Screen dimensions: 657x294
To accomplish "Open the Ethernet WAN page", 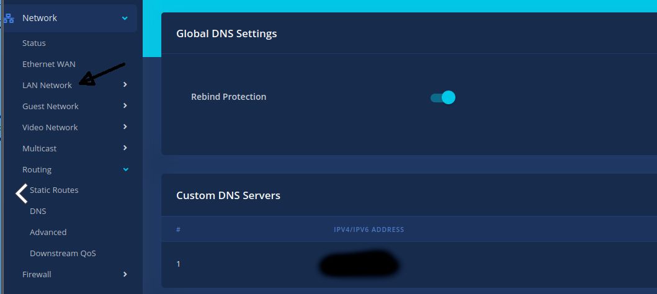I will click(x=49, y=65).
